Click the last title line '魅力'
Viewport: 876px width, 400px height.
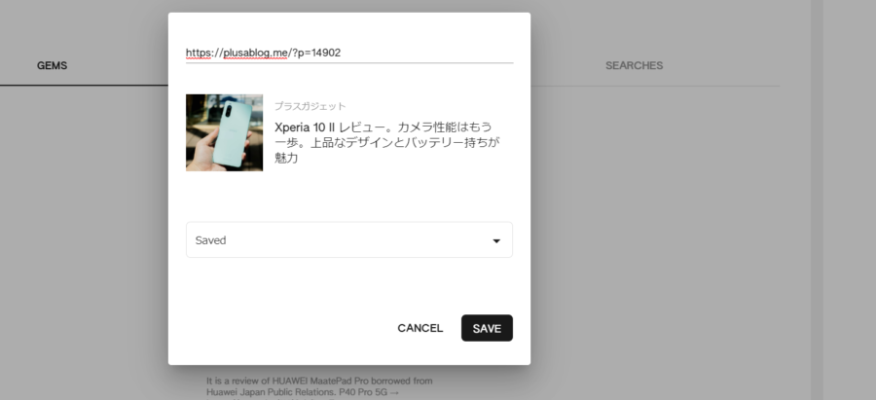tap(286, 158)
